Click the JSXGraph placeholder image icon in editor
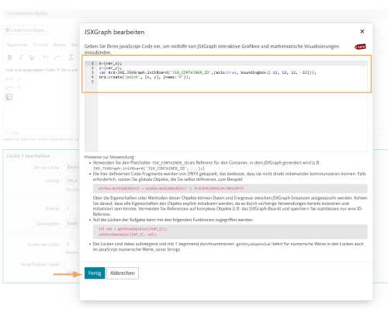Viewport: 388px width, 309px height. point(9,97)
